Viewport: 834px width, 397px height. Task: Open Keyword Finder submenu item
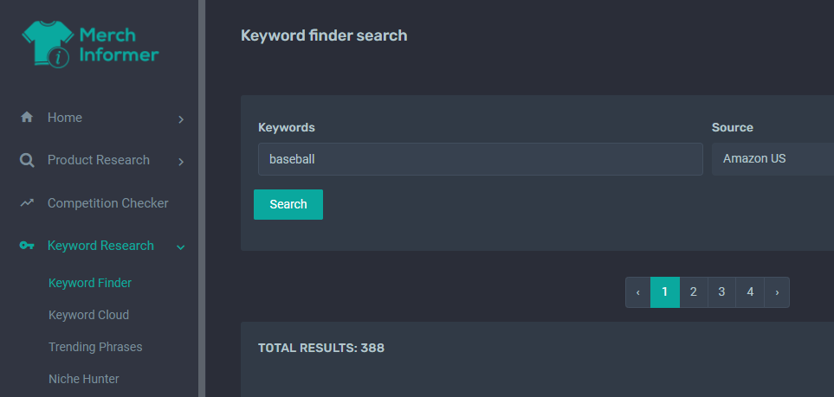[x=90, y=283]
